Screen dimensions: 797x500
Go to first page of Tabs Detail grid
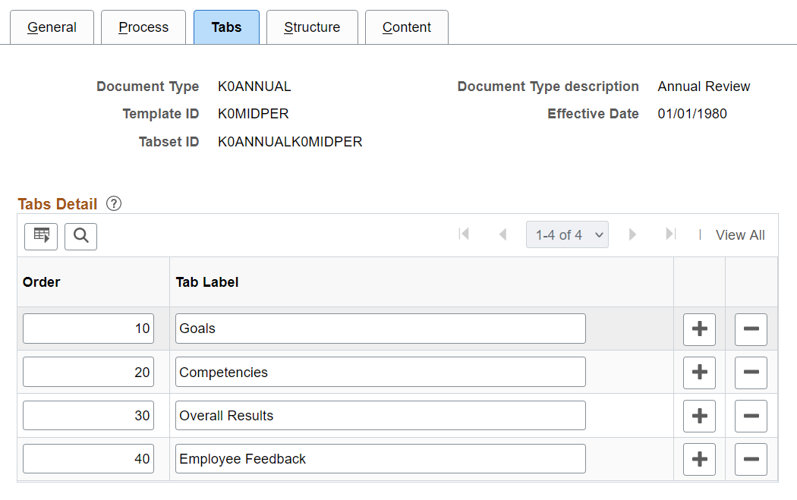pos(464,234)
